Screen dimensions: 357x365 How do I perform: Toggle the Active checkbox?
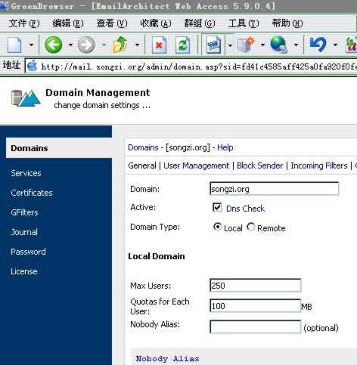[217, 208]
